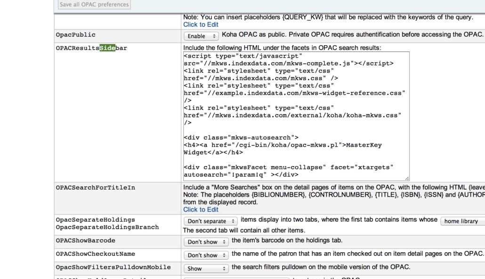Click the mkws-autosearch div line
485x279 pixels.
tap(241, 137)
